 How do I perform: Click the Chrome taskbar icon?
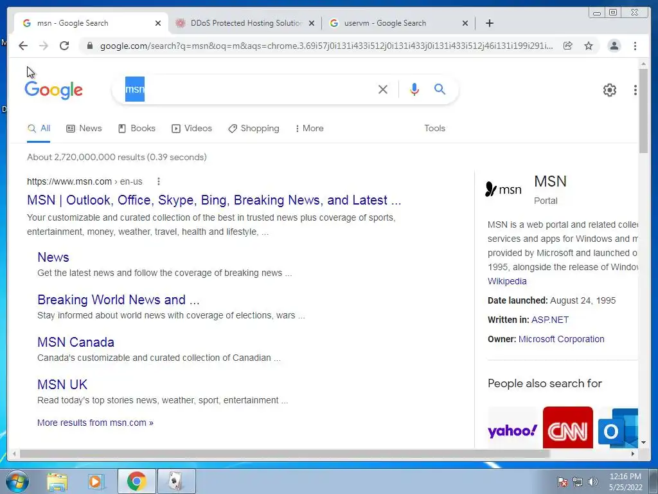[x=136, y=481]
